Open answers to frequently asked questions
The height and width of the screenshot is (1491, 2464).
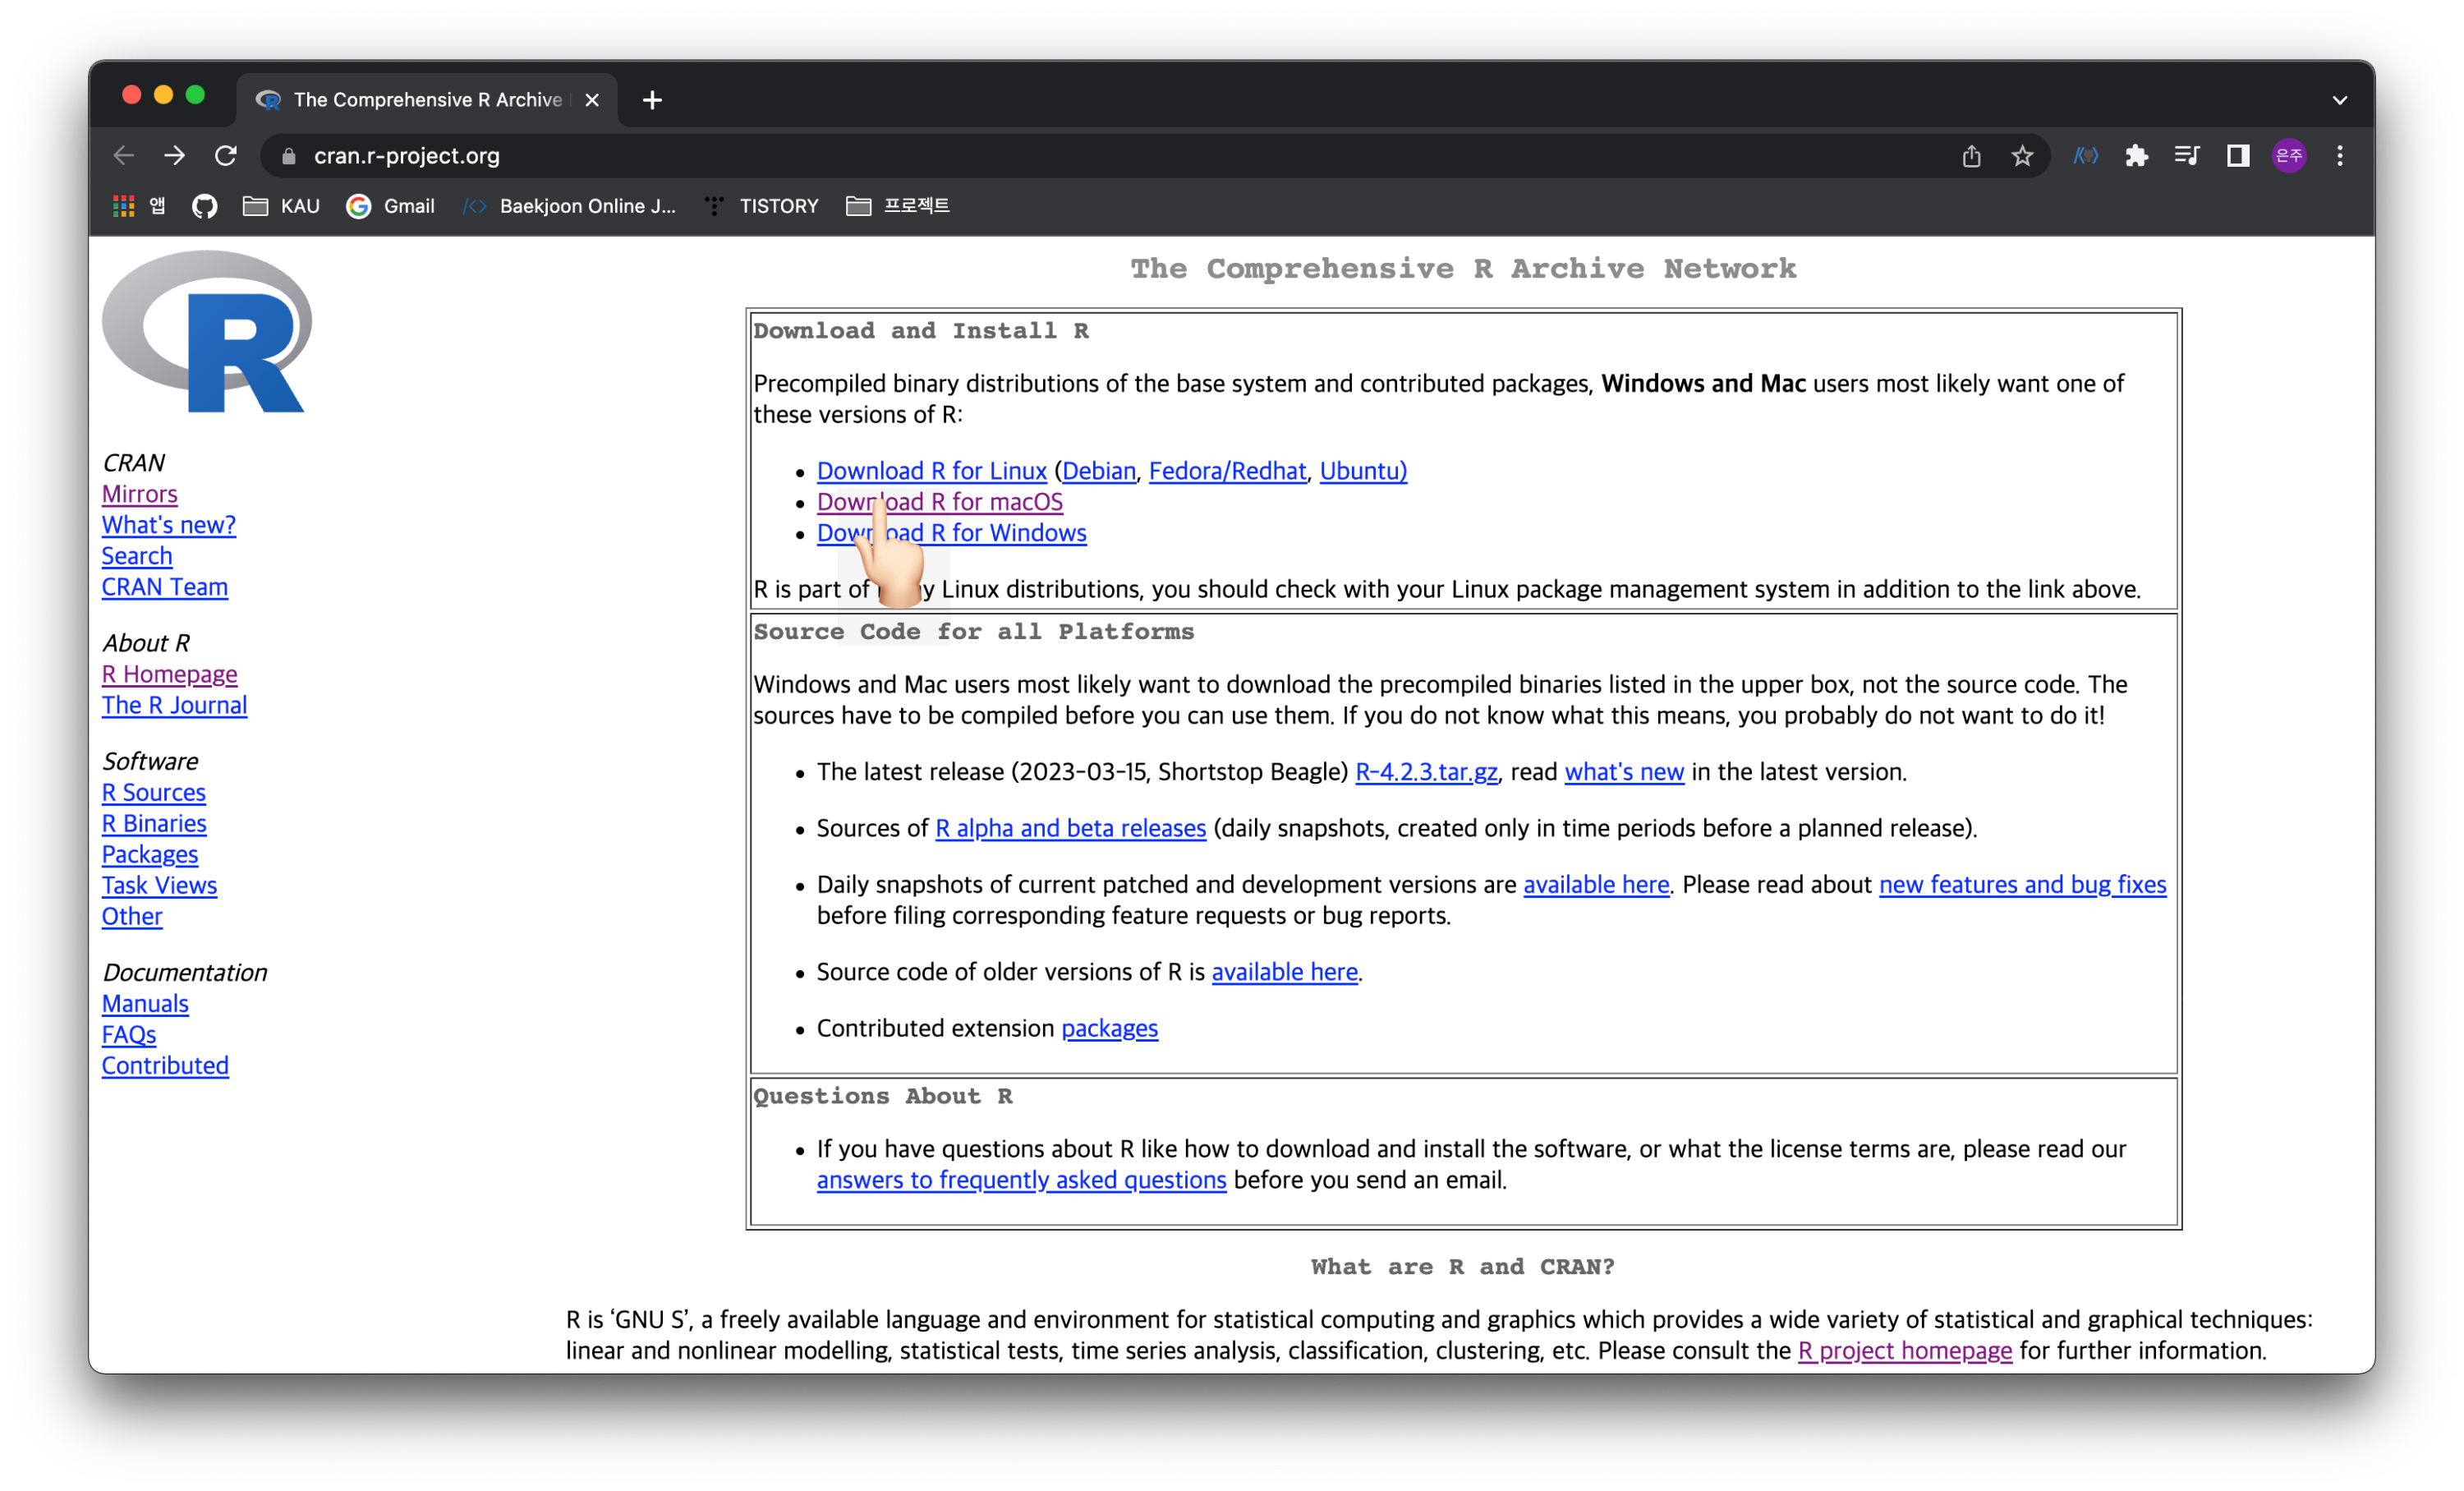point(1022,1180)
